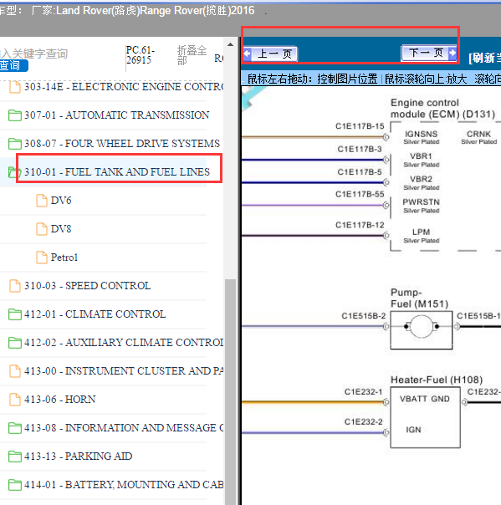The height and width of the screenshot is (505, 501).
Task: Select 310-03 - SPEED CONTROL entry
Action: tap(87, 286)
